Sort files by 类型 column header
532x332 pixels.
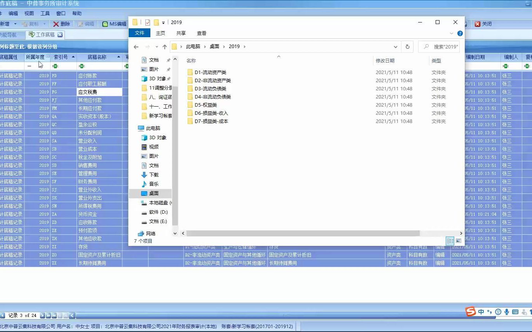[436, 61]
